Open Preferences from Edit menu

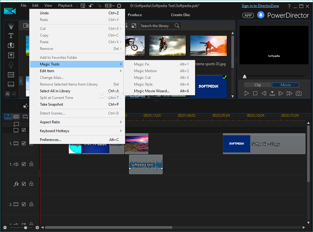click(x=77, y=140)
